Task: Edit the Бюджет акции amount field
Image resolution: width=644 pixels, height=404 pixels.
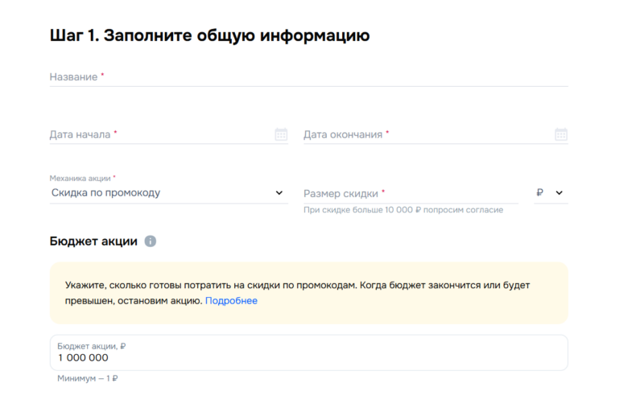Action: [309, 352]
